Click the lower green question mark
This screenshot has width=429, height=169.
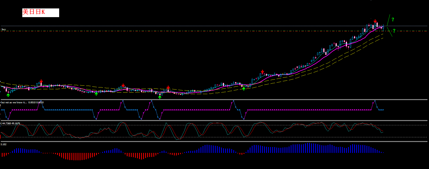[394, 31]
